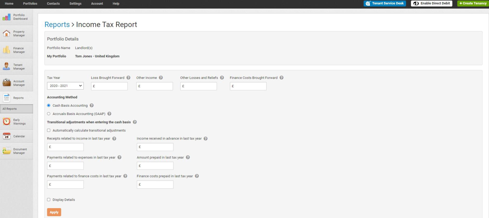Viewport: 489px width, 218px height.
Task: Open the Calendar icon in sidebar
Action: [x=6, y=136]
